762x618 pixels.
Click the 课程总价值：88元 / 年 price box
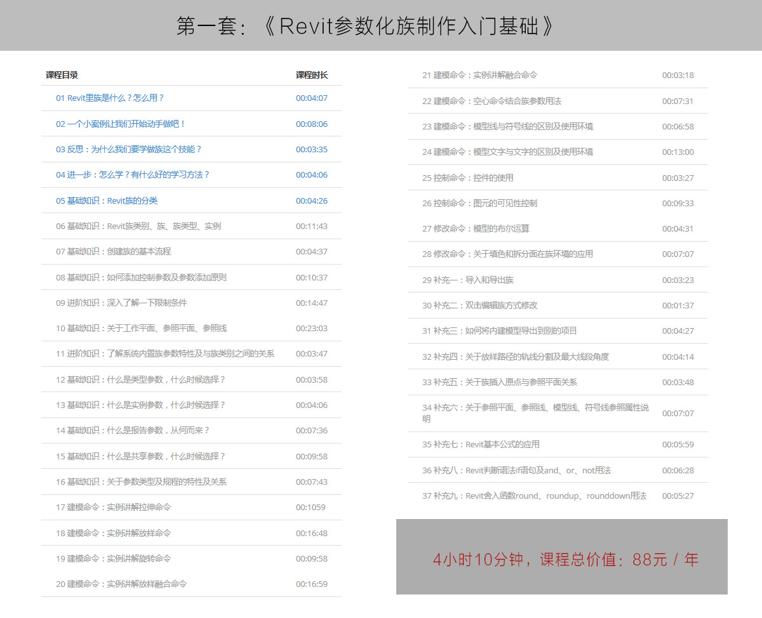pos(562,556)
